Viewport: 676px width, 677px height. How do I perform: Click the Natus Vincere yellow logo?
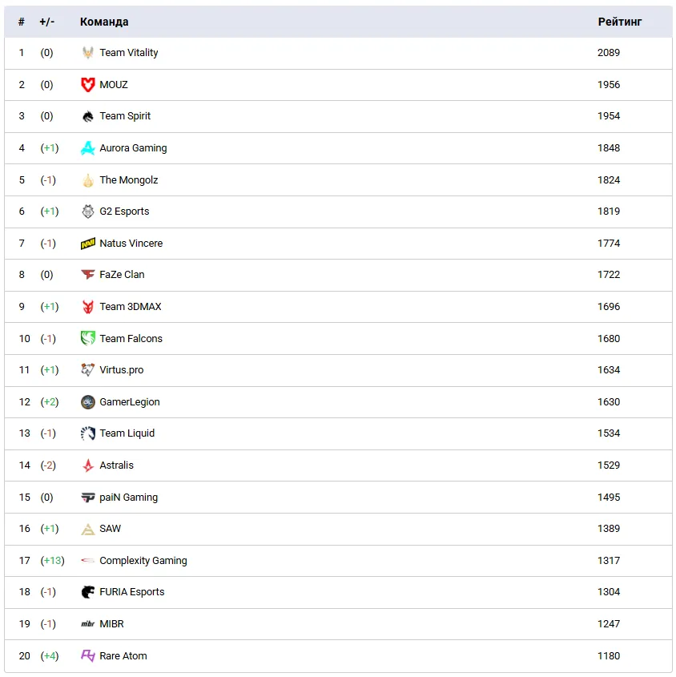(x=88, y=244)
